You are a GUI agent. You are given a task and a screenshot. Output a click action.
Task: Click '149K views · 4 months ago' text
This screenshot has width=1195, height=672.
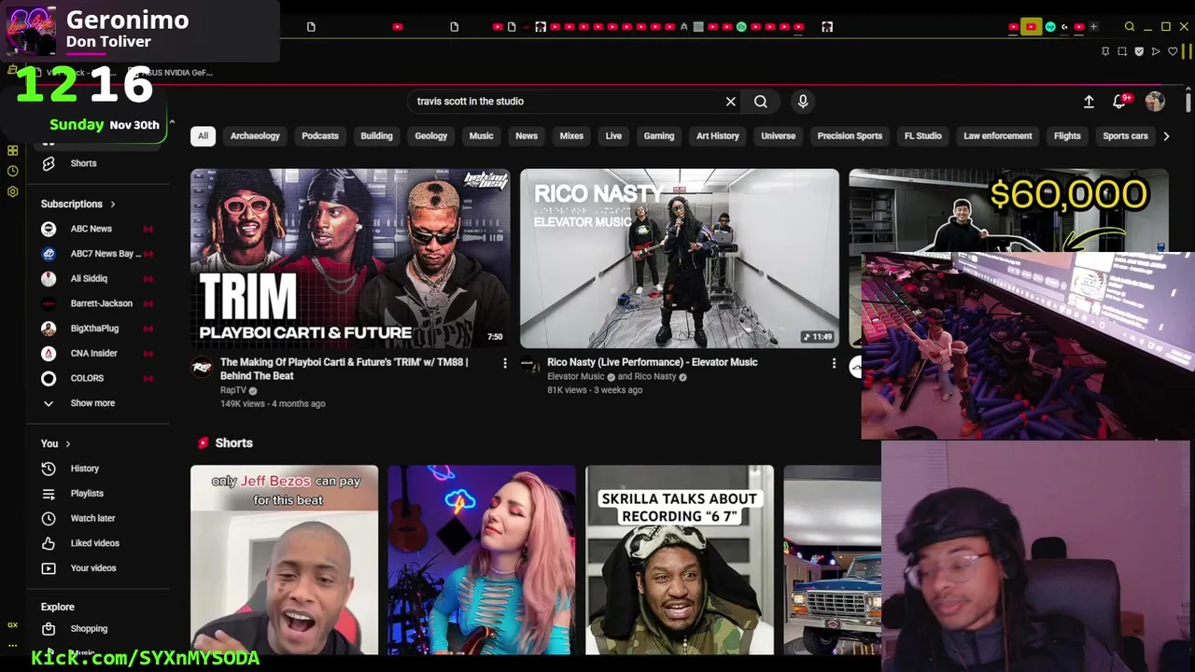click(273, 404)
